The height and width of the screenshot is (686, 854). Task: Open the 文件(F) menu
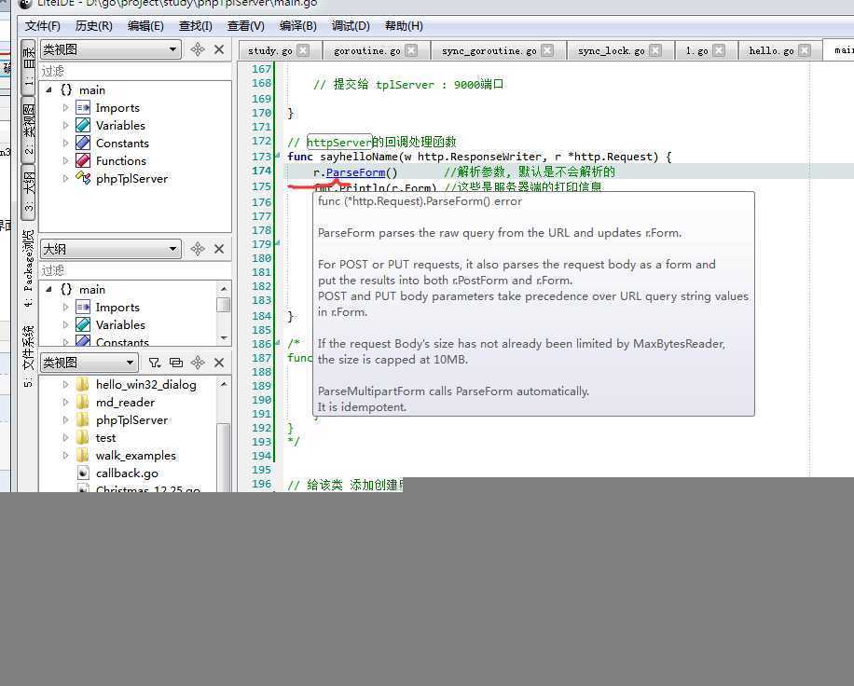pyautogui.click(x=43, y=26)
